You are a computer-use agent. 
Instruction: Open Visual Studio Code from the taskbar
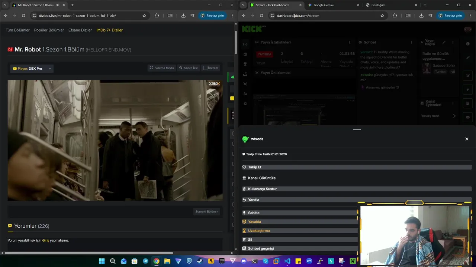pyautogui.click(x=287, y=261)
